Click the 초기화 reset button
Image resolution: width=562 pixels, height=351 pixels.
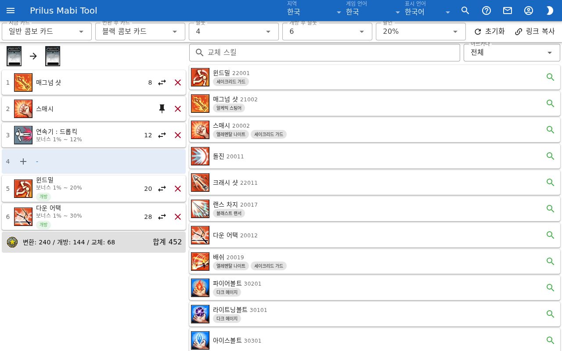click(490, 32)
